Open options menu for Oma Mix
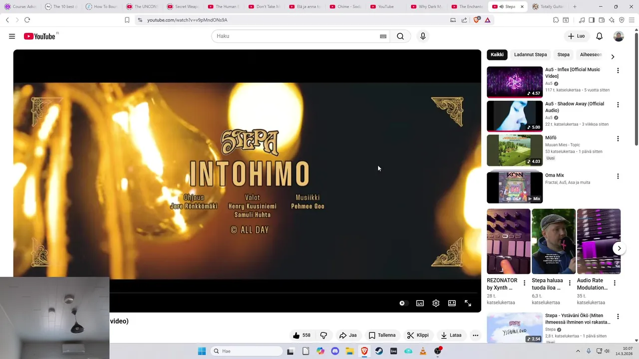Image resolution: width=639 pixels, height=359 pixels. click(x=618, y=177)
